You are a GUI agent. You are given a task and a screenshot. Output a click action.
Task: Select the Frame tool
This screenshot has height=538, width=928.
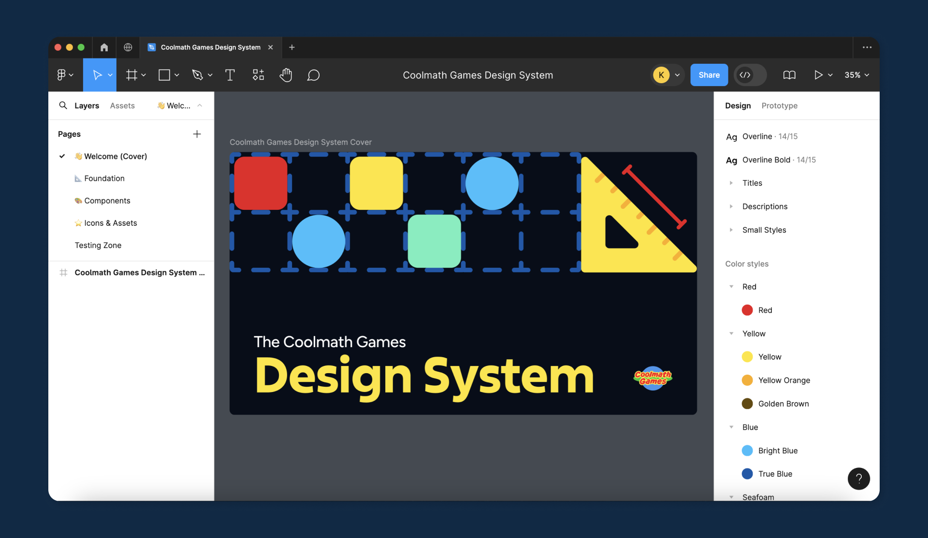point(131,75)
